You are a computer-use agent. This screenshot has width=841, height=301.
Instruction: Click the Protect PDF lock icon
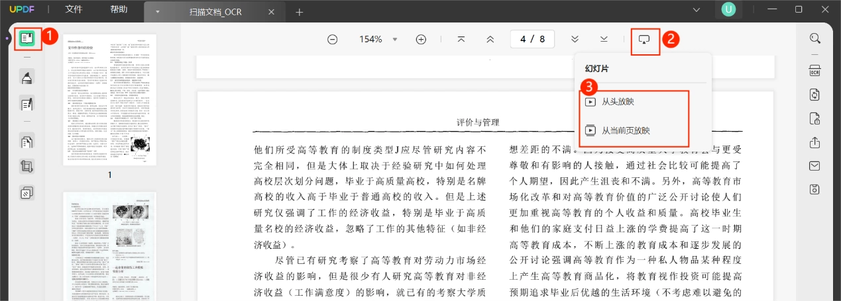point(815,118)
